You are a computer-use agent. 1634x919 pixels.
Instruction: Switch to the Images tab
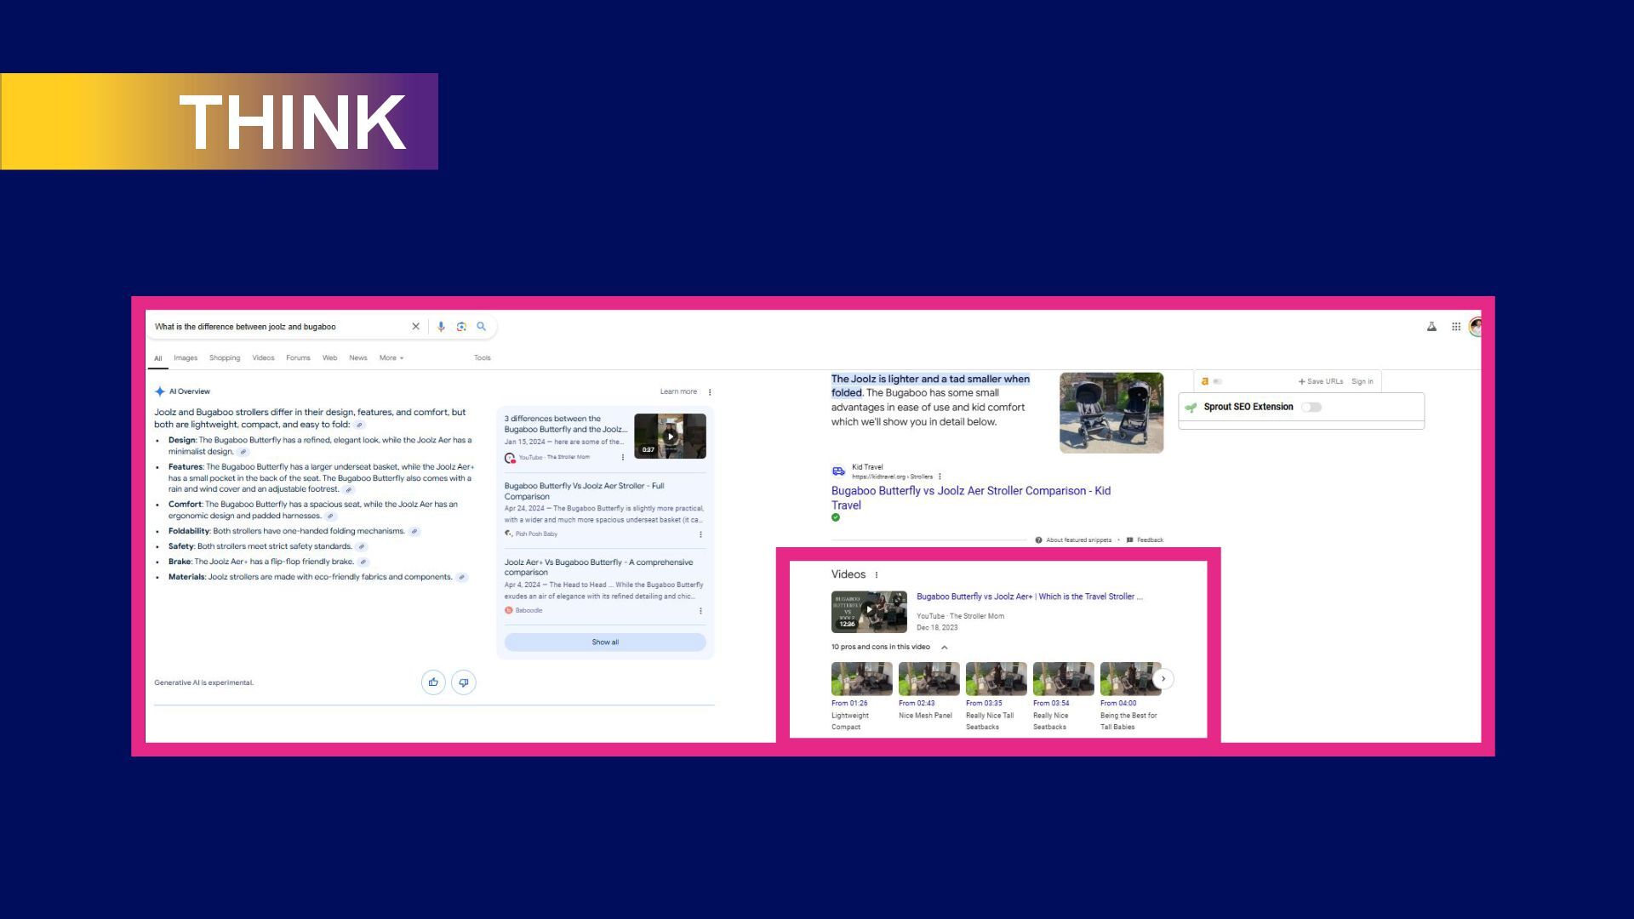186,358
